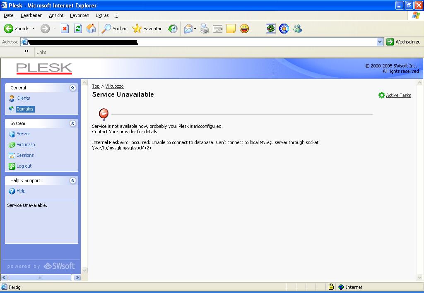Click the green Virtuozzo swirl icon

[x=12, y=144]
